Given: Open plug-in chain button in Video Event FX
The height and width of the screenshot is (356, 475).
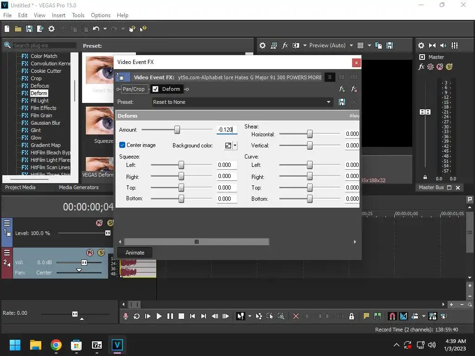Looking at the screenshot, I should 342,89.
